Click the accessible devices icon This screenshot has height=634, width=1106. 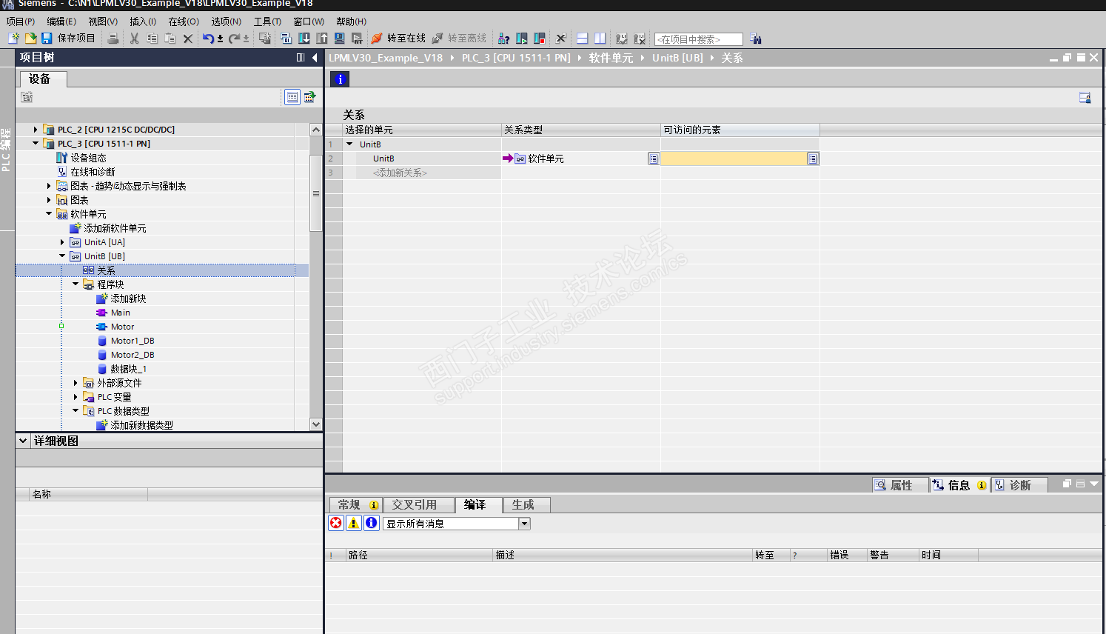click(504, 39)
